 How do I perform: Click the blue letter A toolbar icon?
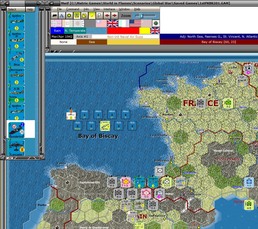[x=62, y=16]
